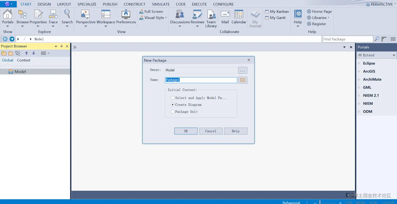This screenshot has width=397, height=204.
Task: Click the Trace icon in the ribbon
Action: tap(53, 14)
